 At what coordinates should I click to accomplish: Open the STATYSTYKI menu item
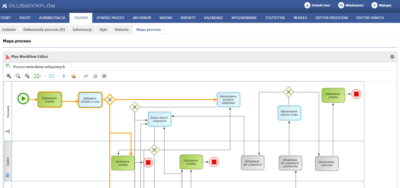pyautogui.click(x=275, y=18)
